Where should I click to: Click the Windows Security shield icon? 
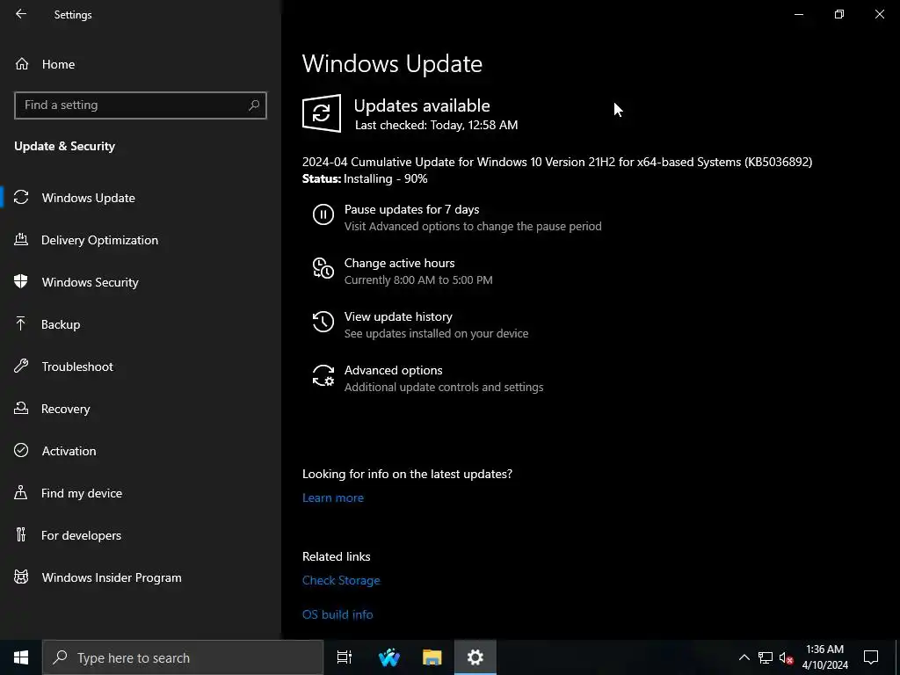[21, 281]
